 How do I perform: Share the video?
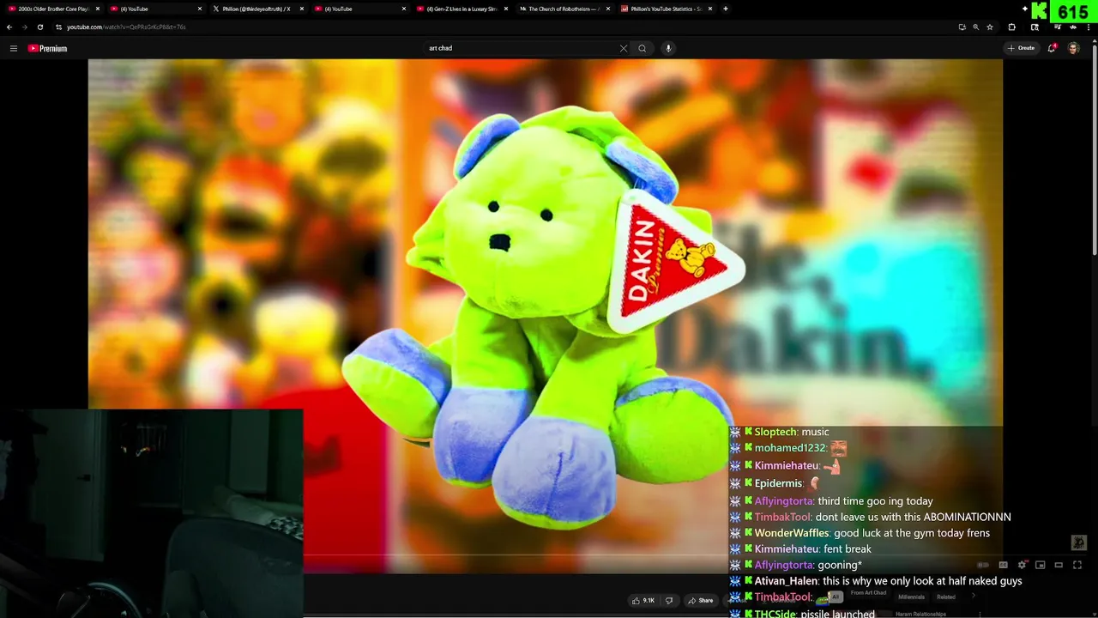pyautogui.click(x=701, y=601)
